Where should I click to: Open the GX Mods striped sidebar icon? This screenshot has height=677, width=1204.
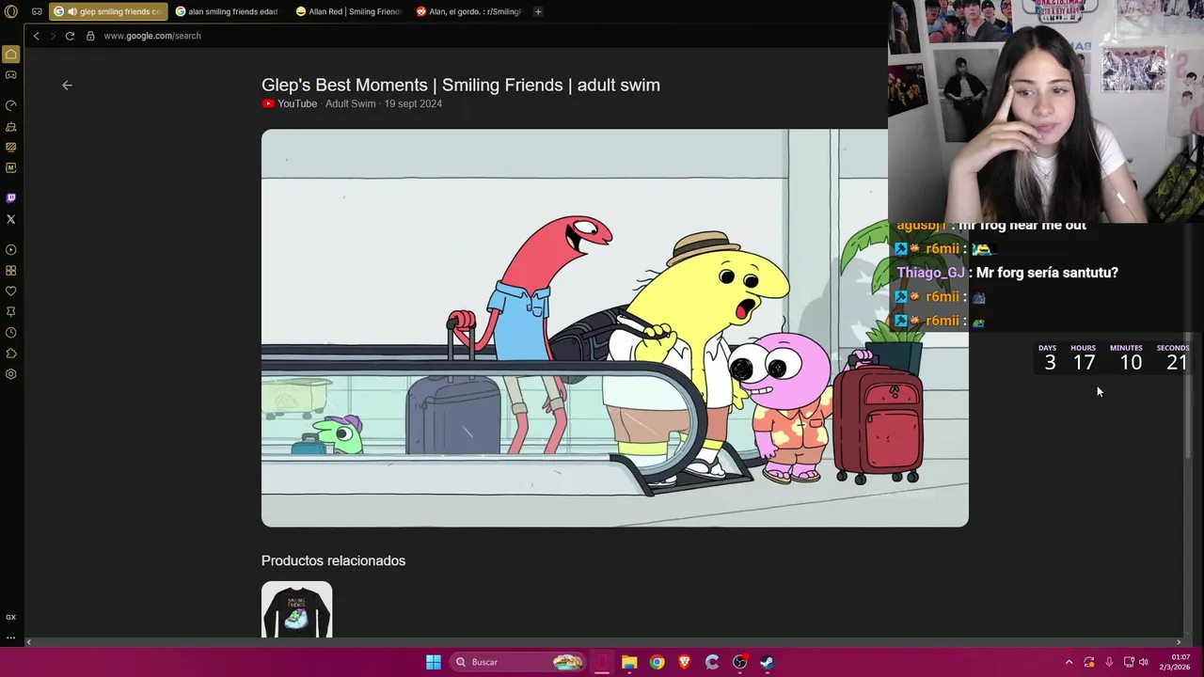click(11, 147)
